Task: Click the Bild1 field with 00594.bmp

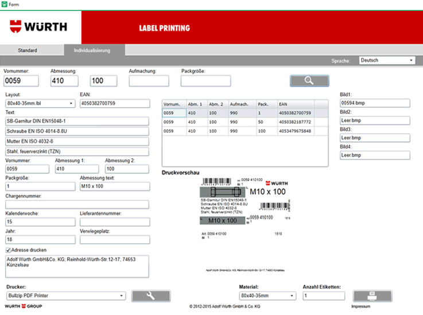Action: [375, 103]
